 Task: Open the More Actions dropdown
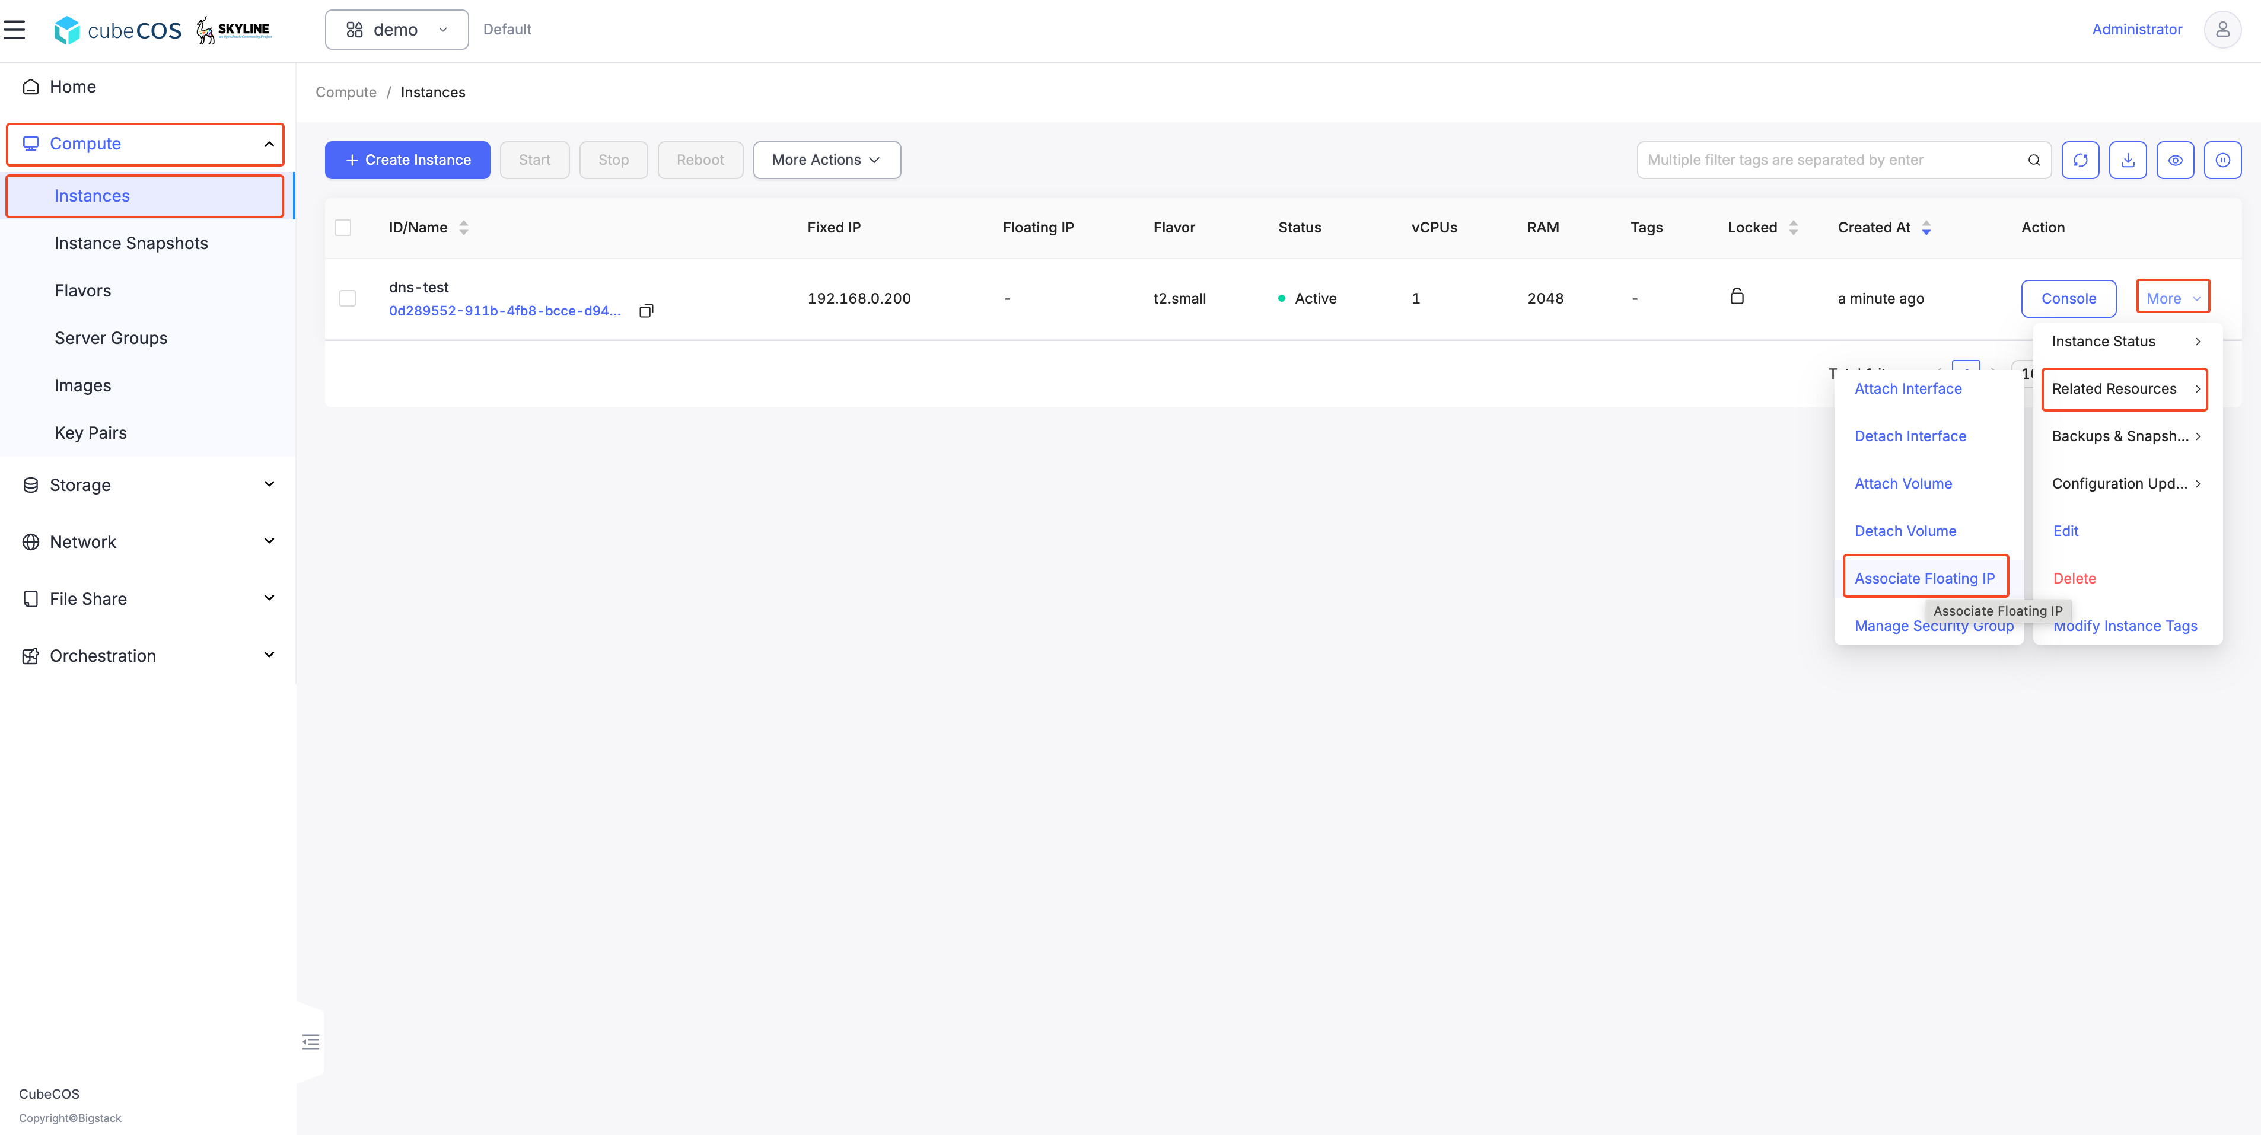point(827,160)
